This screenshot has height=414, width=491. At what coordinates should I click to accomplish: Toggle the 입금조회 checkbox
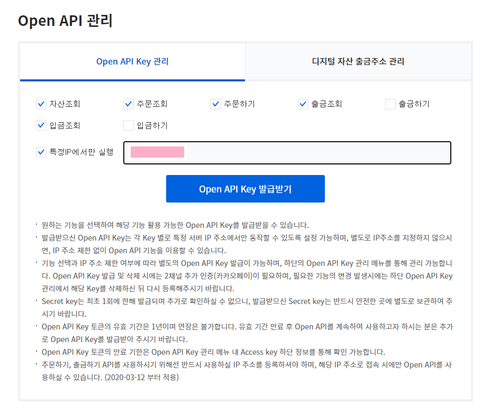click(x=41, y=125)
